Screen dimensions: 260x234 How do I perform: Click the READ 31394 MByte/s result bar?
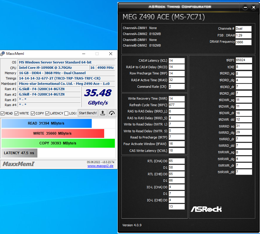click(x=46, y=123)
